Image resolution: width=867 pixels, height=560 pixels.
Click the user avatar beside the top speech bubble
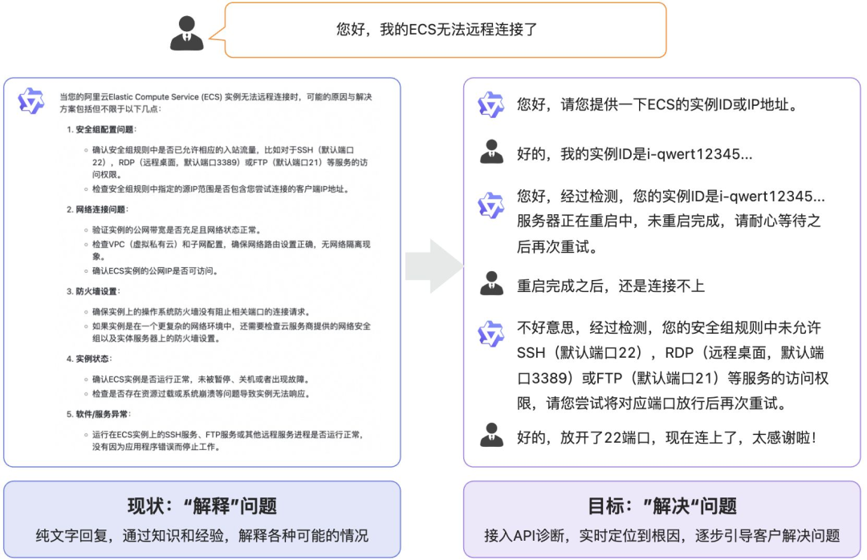(186, 33)
